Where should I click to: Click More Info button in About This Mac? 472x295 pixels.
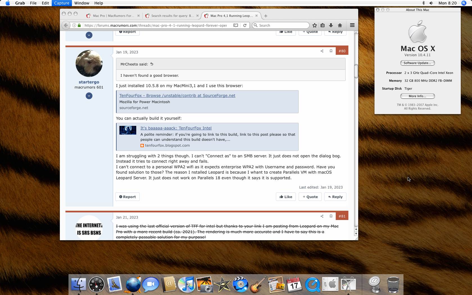[x=417, y=96]
